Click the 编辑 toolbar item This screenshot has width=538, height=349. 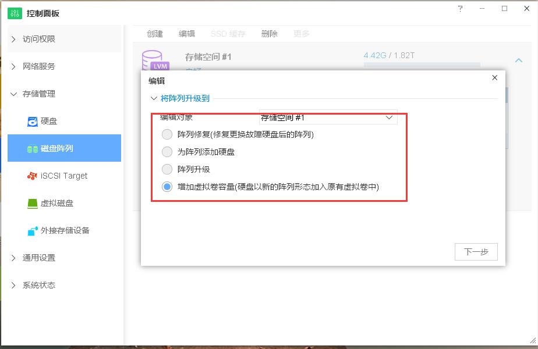(x=187, y=34)
